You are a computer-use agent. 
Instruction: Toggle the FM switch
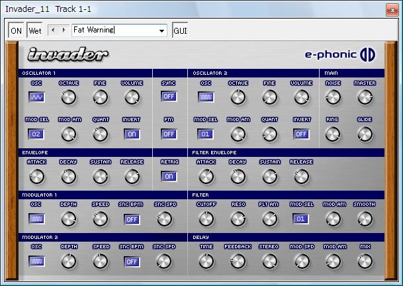click(169, 134)
